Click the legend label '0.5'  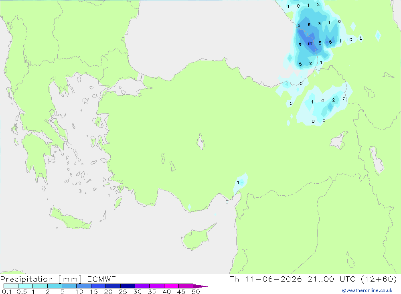click(x=22, y=292)
